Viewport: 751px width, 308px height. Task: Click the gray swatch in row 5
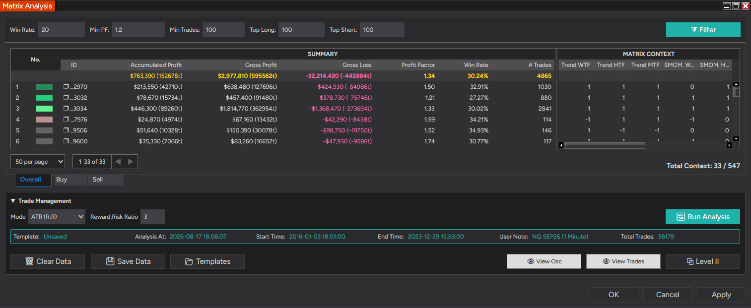pyautogui.click(x=44, y=130)
